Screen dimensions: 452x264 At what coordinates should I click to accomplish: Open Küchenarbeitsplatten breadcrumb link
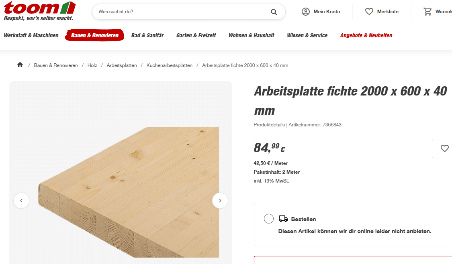(x=169, y=65)
